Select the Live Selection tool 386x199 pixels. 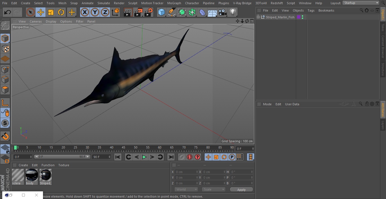pos(31,12)
